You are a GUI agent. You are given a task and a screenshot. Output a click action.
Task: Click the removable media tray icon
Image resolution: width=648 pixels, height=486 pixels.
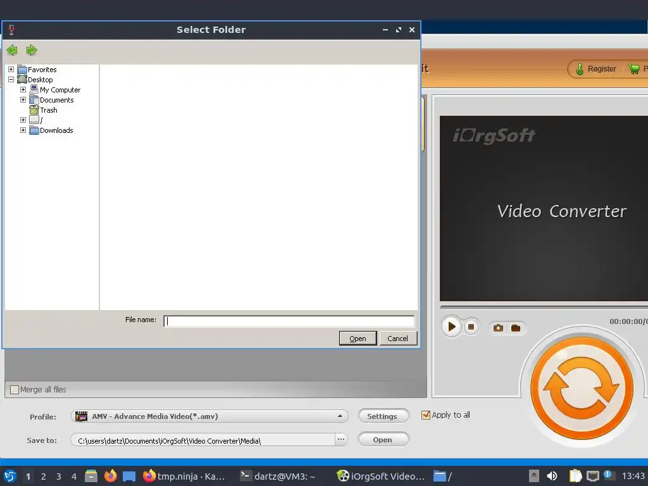pos(534,476)
